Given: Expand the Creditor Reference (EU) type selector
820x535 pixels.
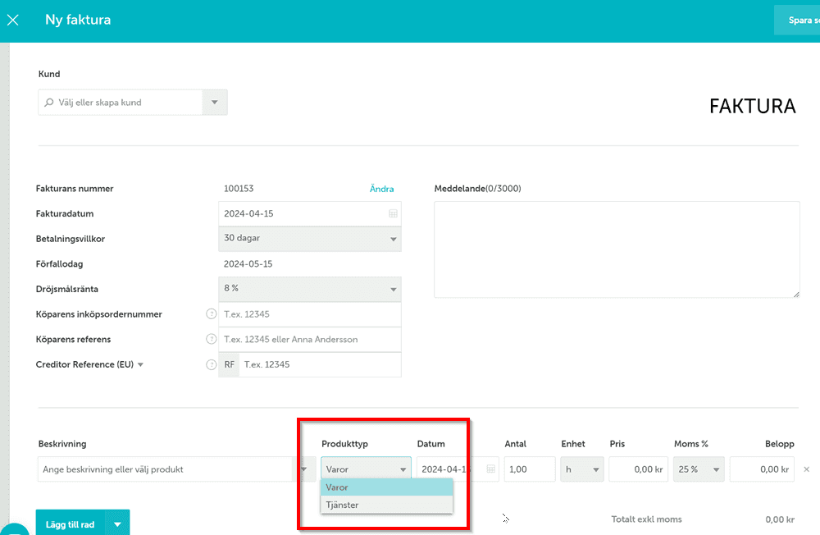Looking at the screenshot, I should [140, 365].
